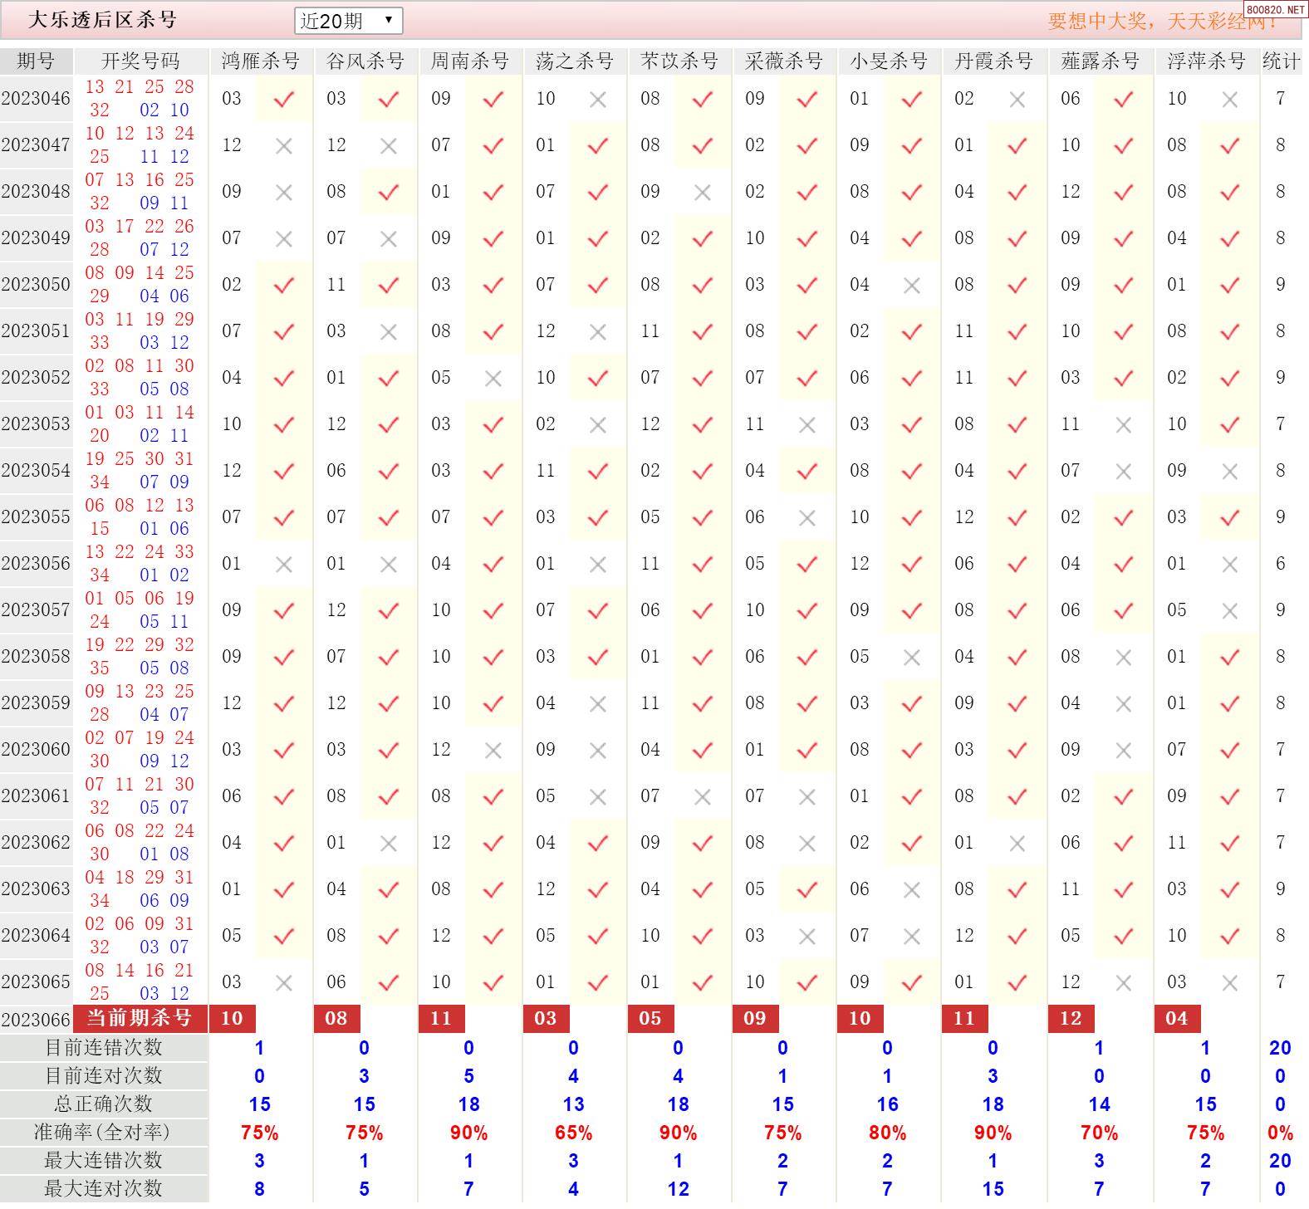Click the 开奖号码 column header
This screenshot has height=1209, width=1309.
(140, 61)
